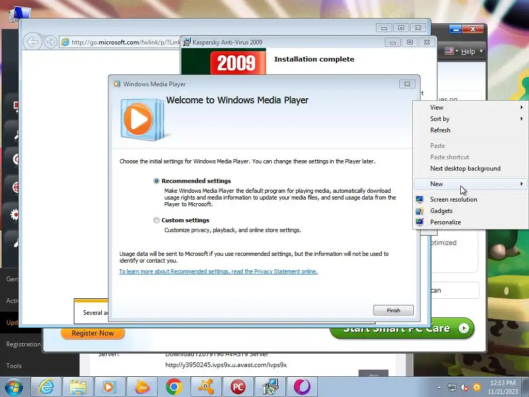Click the orange Avast tray icon
The height and width of the screenshot is (397, 529).
pyautogui.click(x=477, y=387)
